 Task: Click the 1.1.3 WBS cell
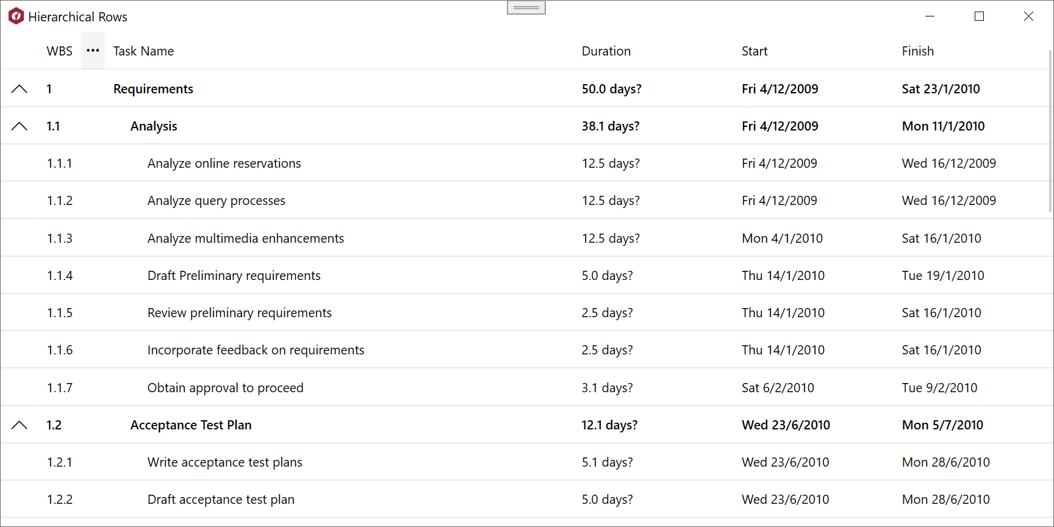(x=60, y=238)
